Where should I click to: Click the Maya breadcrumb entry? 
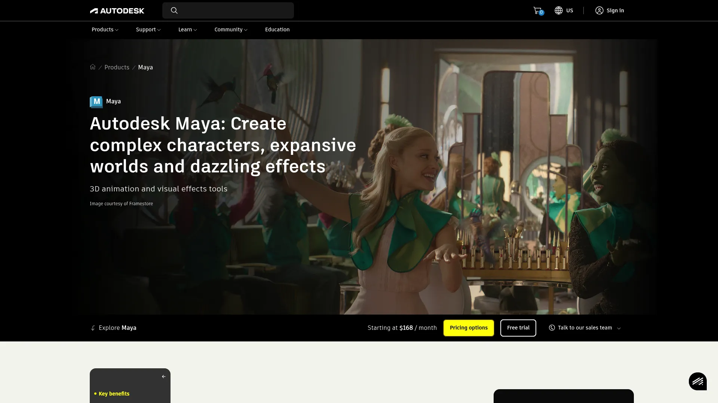point(145,67)
